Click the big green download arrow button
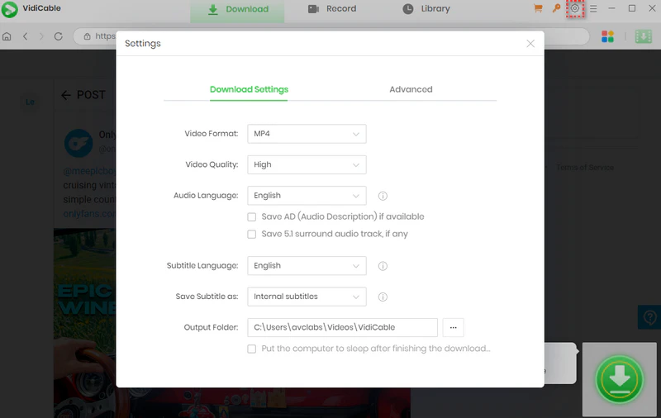 [x=619, y=379]
